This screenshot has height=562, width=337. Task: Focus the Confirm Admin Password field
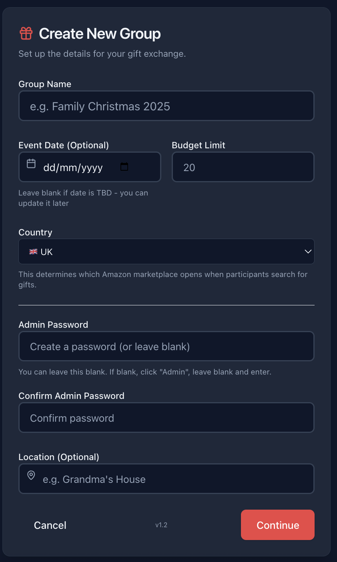[x=166, y=417]
